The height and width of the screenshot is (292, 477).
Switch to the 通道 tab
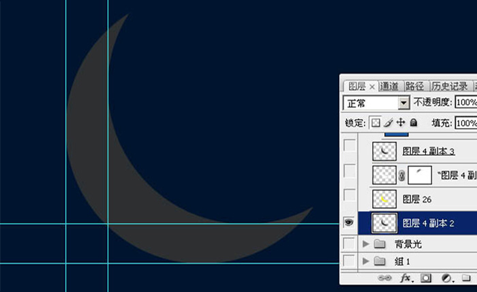(x=390, y=87)
